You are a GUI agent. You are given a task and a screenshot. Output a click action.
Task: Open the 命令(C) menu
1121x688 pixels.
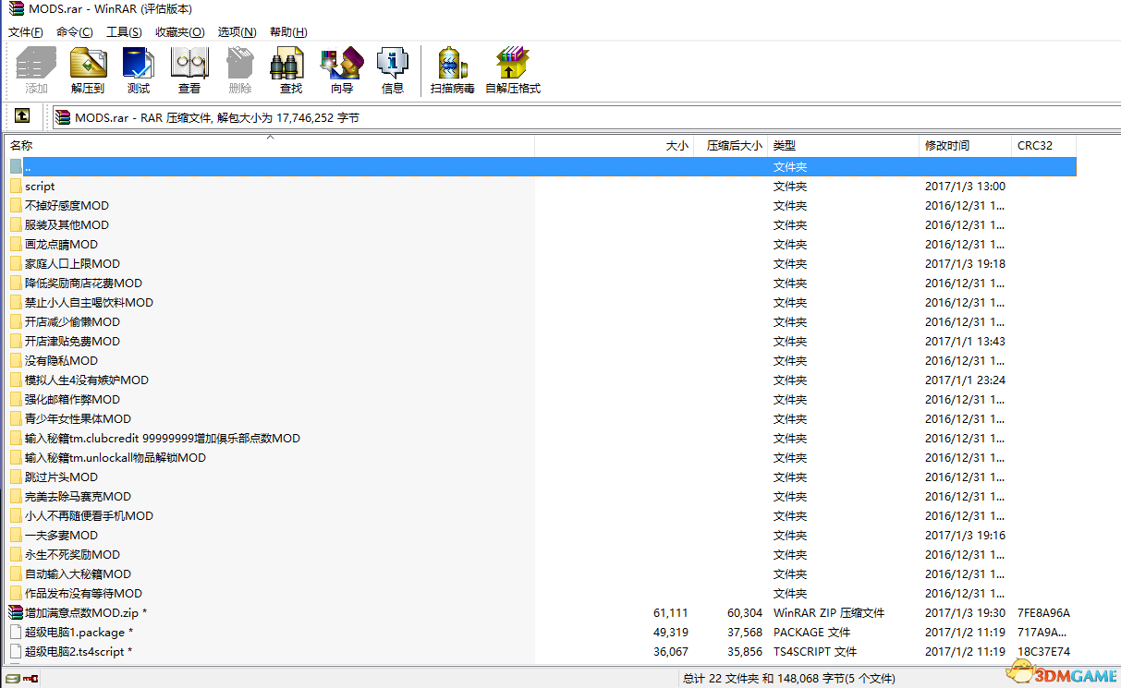tap(75, 31)
